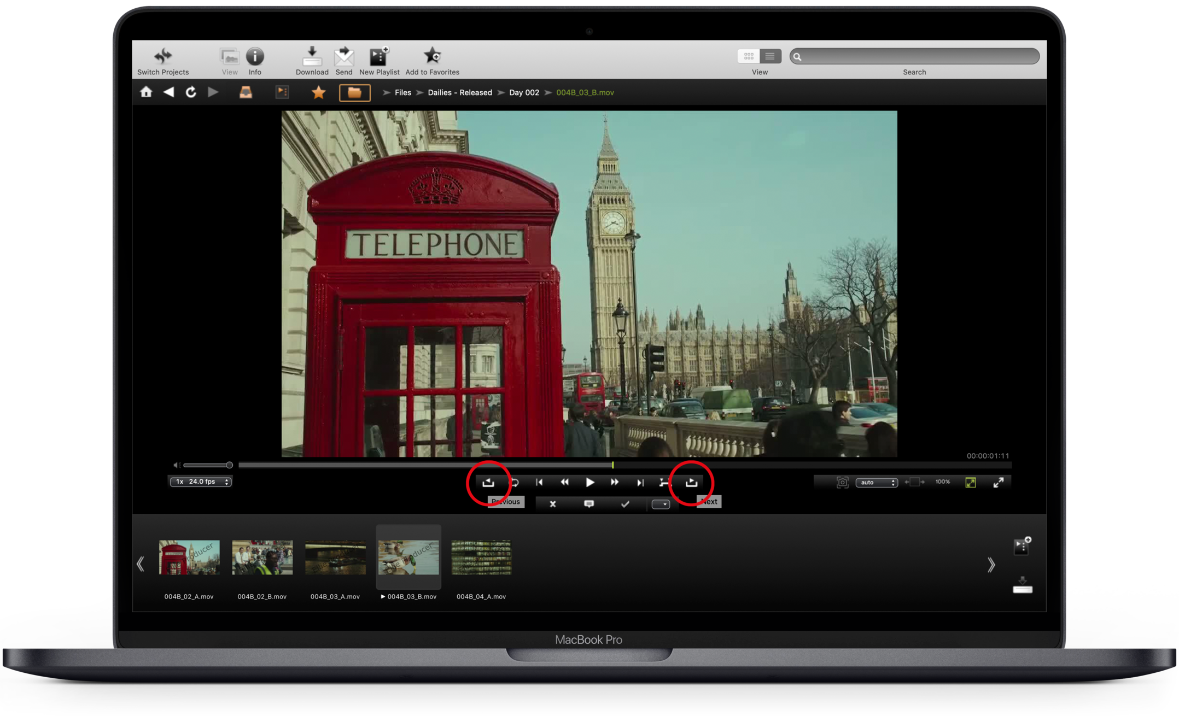Expand the small dropdown beside the checkmark
The height and width of the screenshot is (716, 1179).
pyautogui.click(x=661, y=504)
